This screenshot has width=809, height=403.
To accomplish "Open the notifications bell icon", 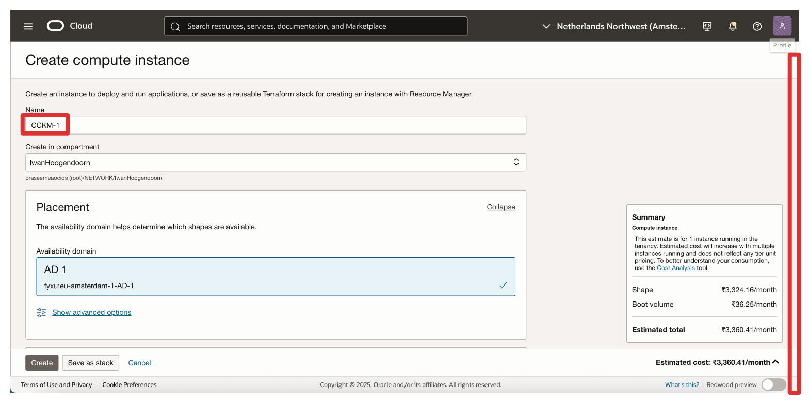I will [x=732, y=26].
